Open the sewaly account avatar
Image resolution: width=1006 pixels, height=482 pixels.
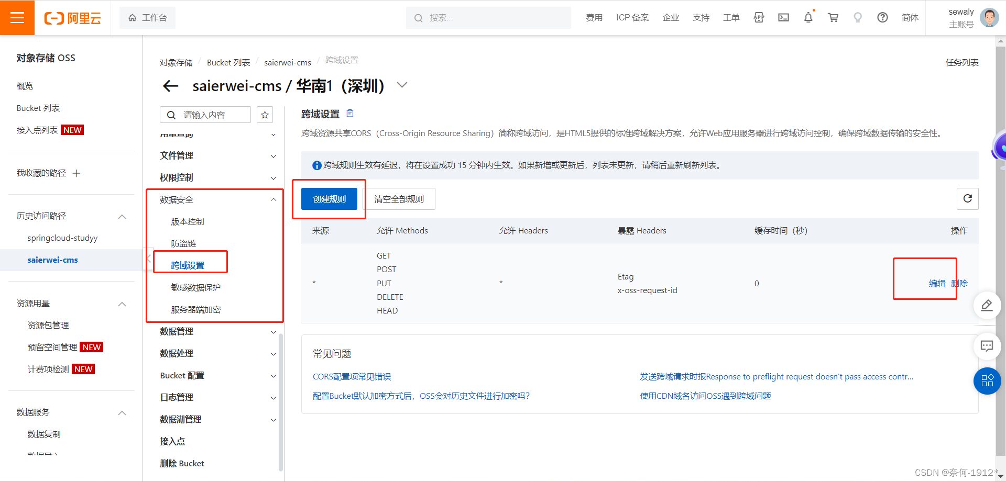point(989,18)
